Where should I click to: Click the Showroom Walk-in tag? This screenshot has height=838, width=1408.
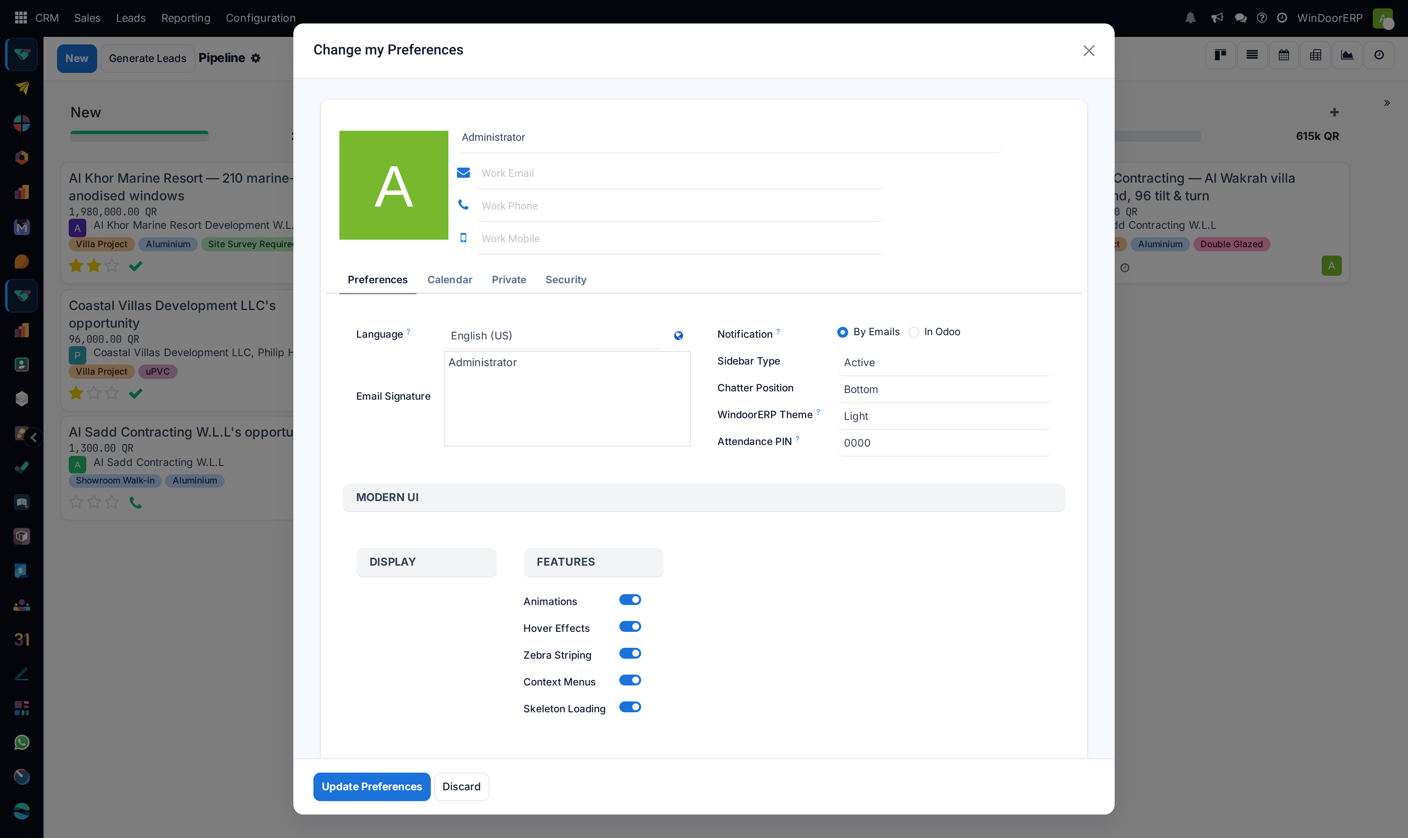point(115,481)
